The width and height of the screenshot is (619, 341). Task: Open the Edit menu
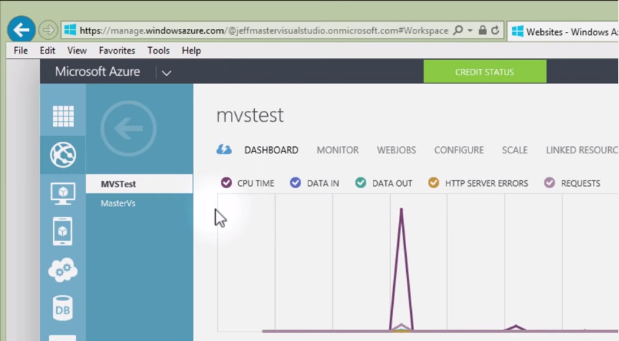(47, 51)
